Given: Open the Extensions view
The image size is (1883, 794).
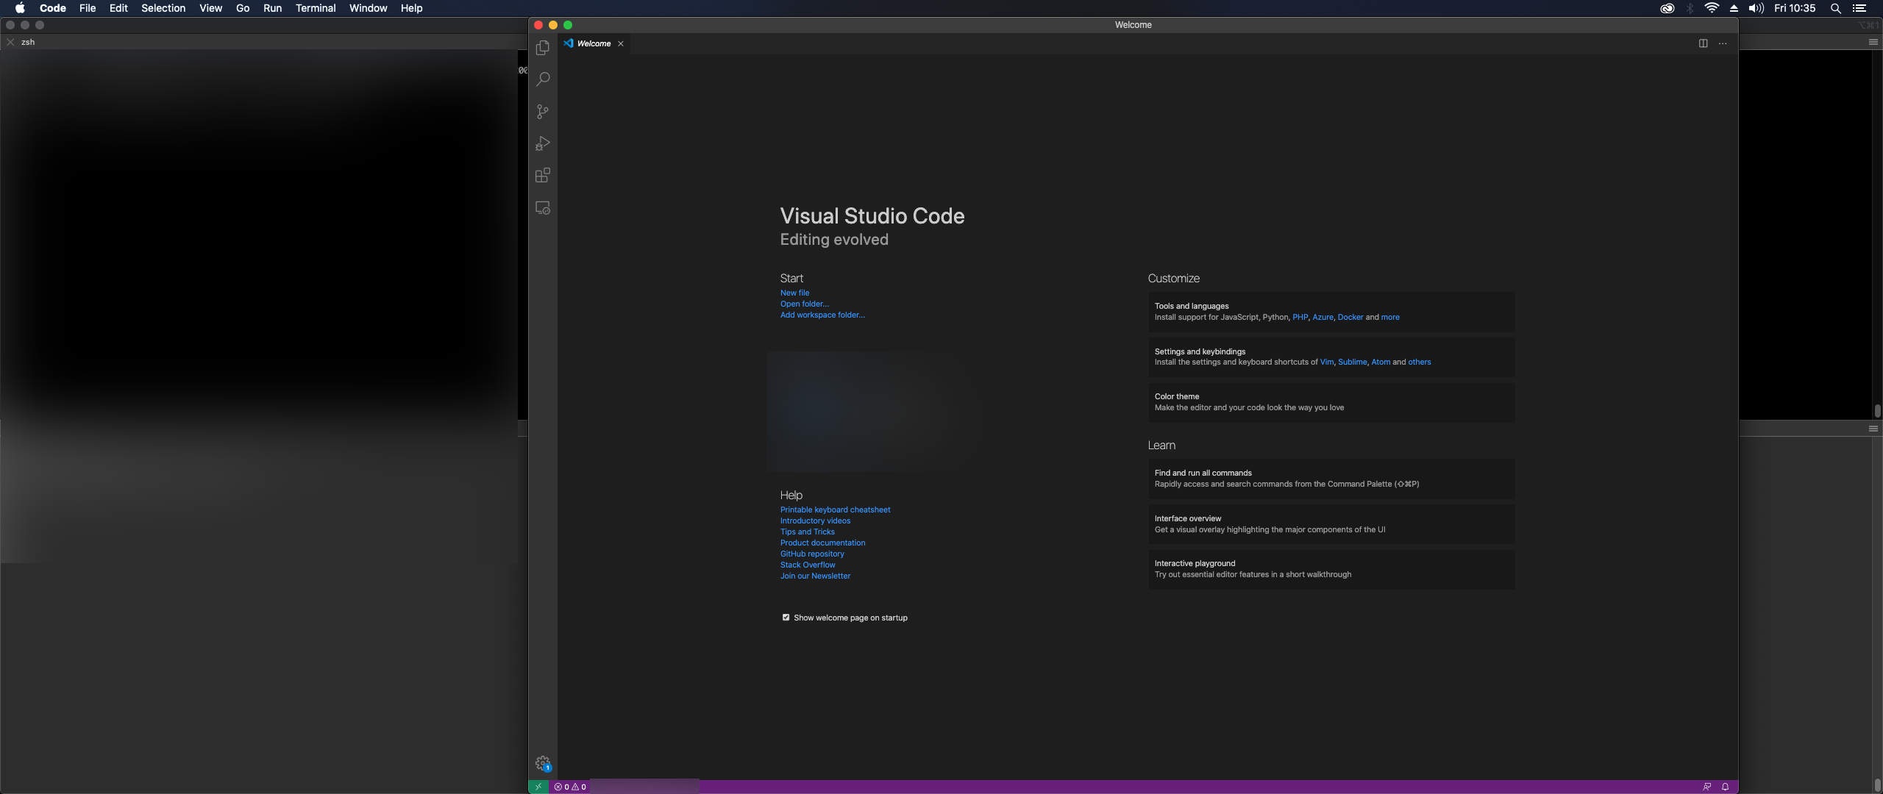Looking at the screenshot, I should point(542,176).
